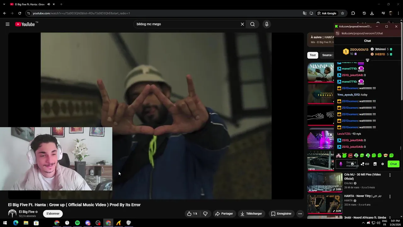Open the media controls playlist icon
This screenshot has width=403, height=227.
(383, 13)
